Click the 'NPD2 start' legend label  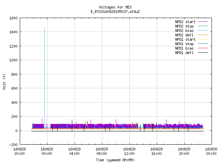coord(185,22)
